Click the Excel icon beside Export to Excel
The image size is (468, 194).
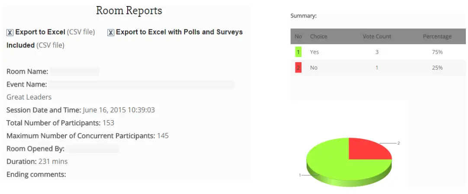pyautogui.click(x=10, y=32)
